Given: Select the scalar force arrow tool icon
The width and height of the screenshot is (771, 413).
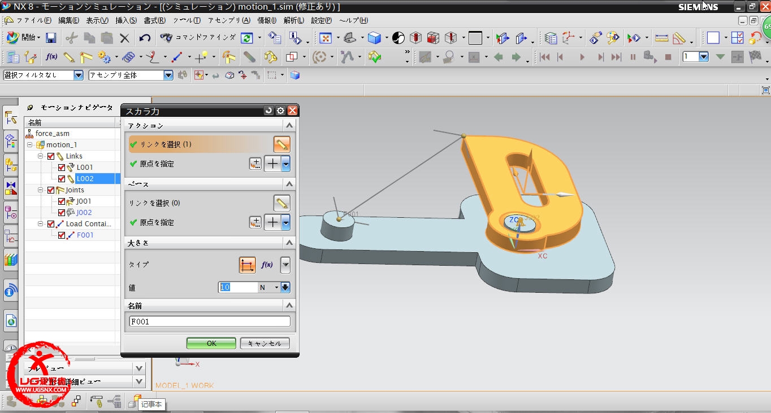Looking at the screenshot, I should click(x=177, y=57).
